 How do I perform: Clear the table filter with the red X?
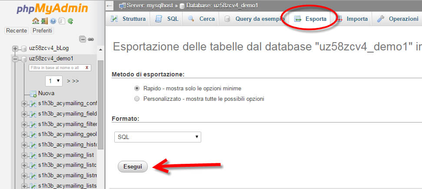click(86, 68)
